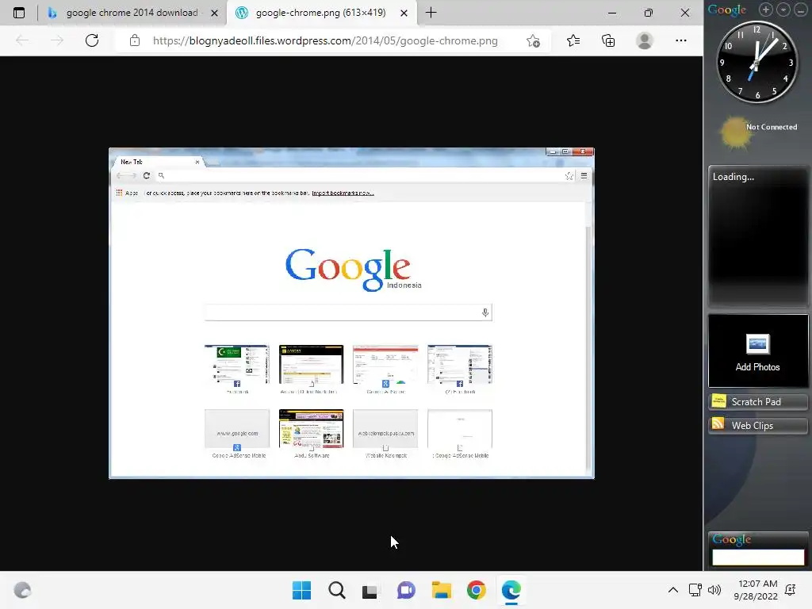Expand the Web Clips gadget
Image resolution: width=812 pixels, height=609 pixels.
tap(758, 425)
